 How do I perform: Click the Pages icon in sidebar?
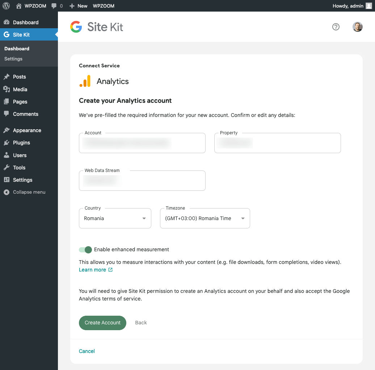(7, 102)
